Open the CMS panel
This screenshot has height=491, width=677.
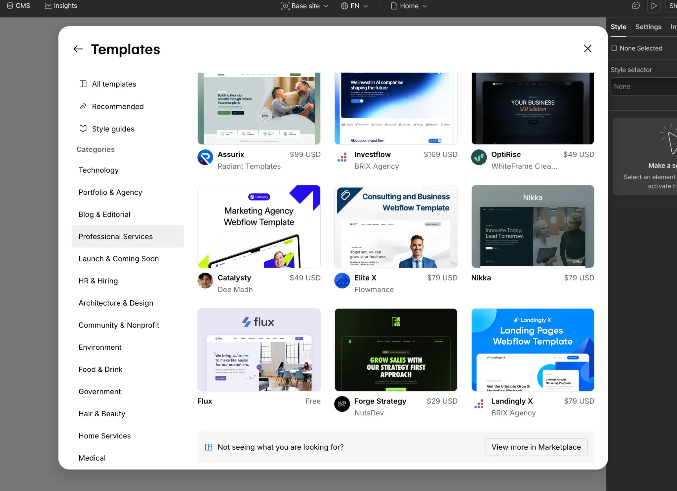[19, 6]
